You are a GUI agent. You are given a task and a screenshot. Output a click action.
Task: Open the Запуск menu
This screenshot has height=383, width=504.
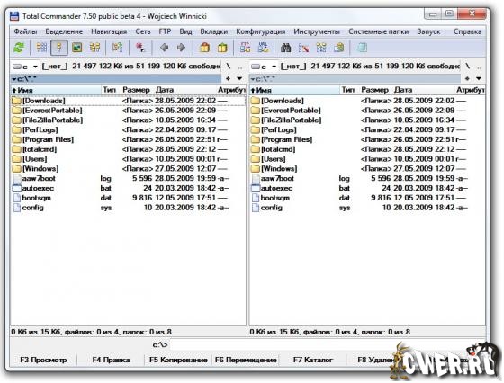(x=428, y=31)
